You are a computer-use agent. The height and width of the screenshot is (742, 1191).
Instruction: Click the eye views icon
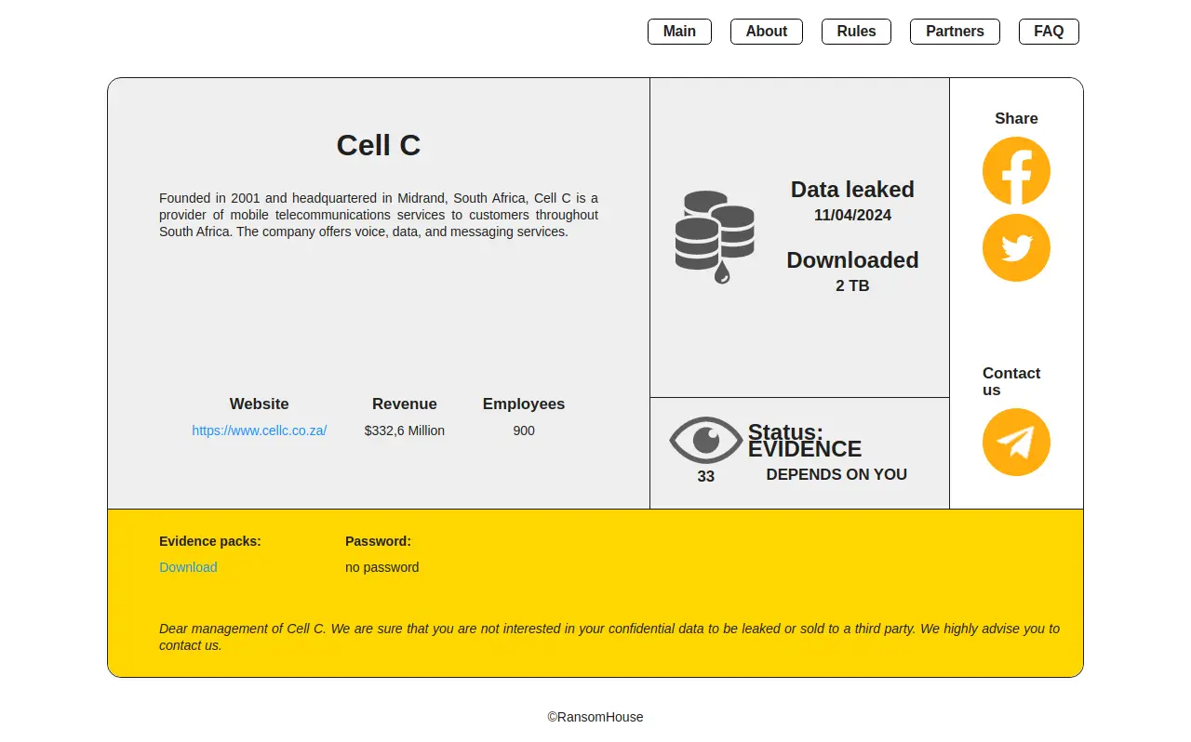tap(705, 440)
